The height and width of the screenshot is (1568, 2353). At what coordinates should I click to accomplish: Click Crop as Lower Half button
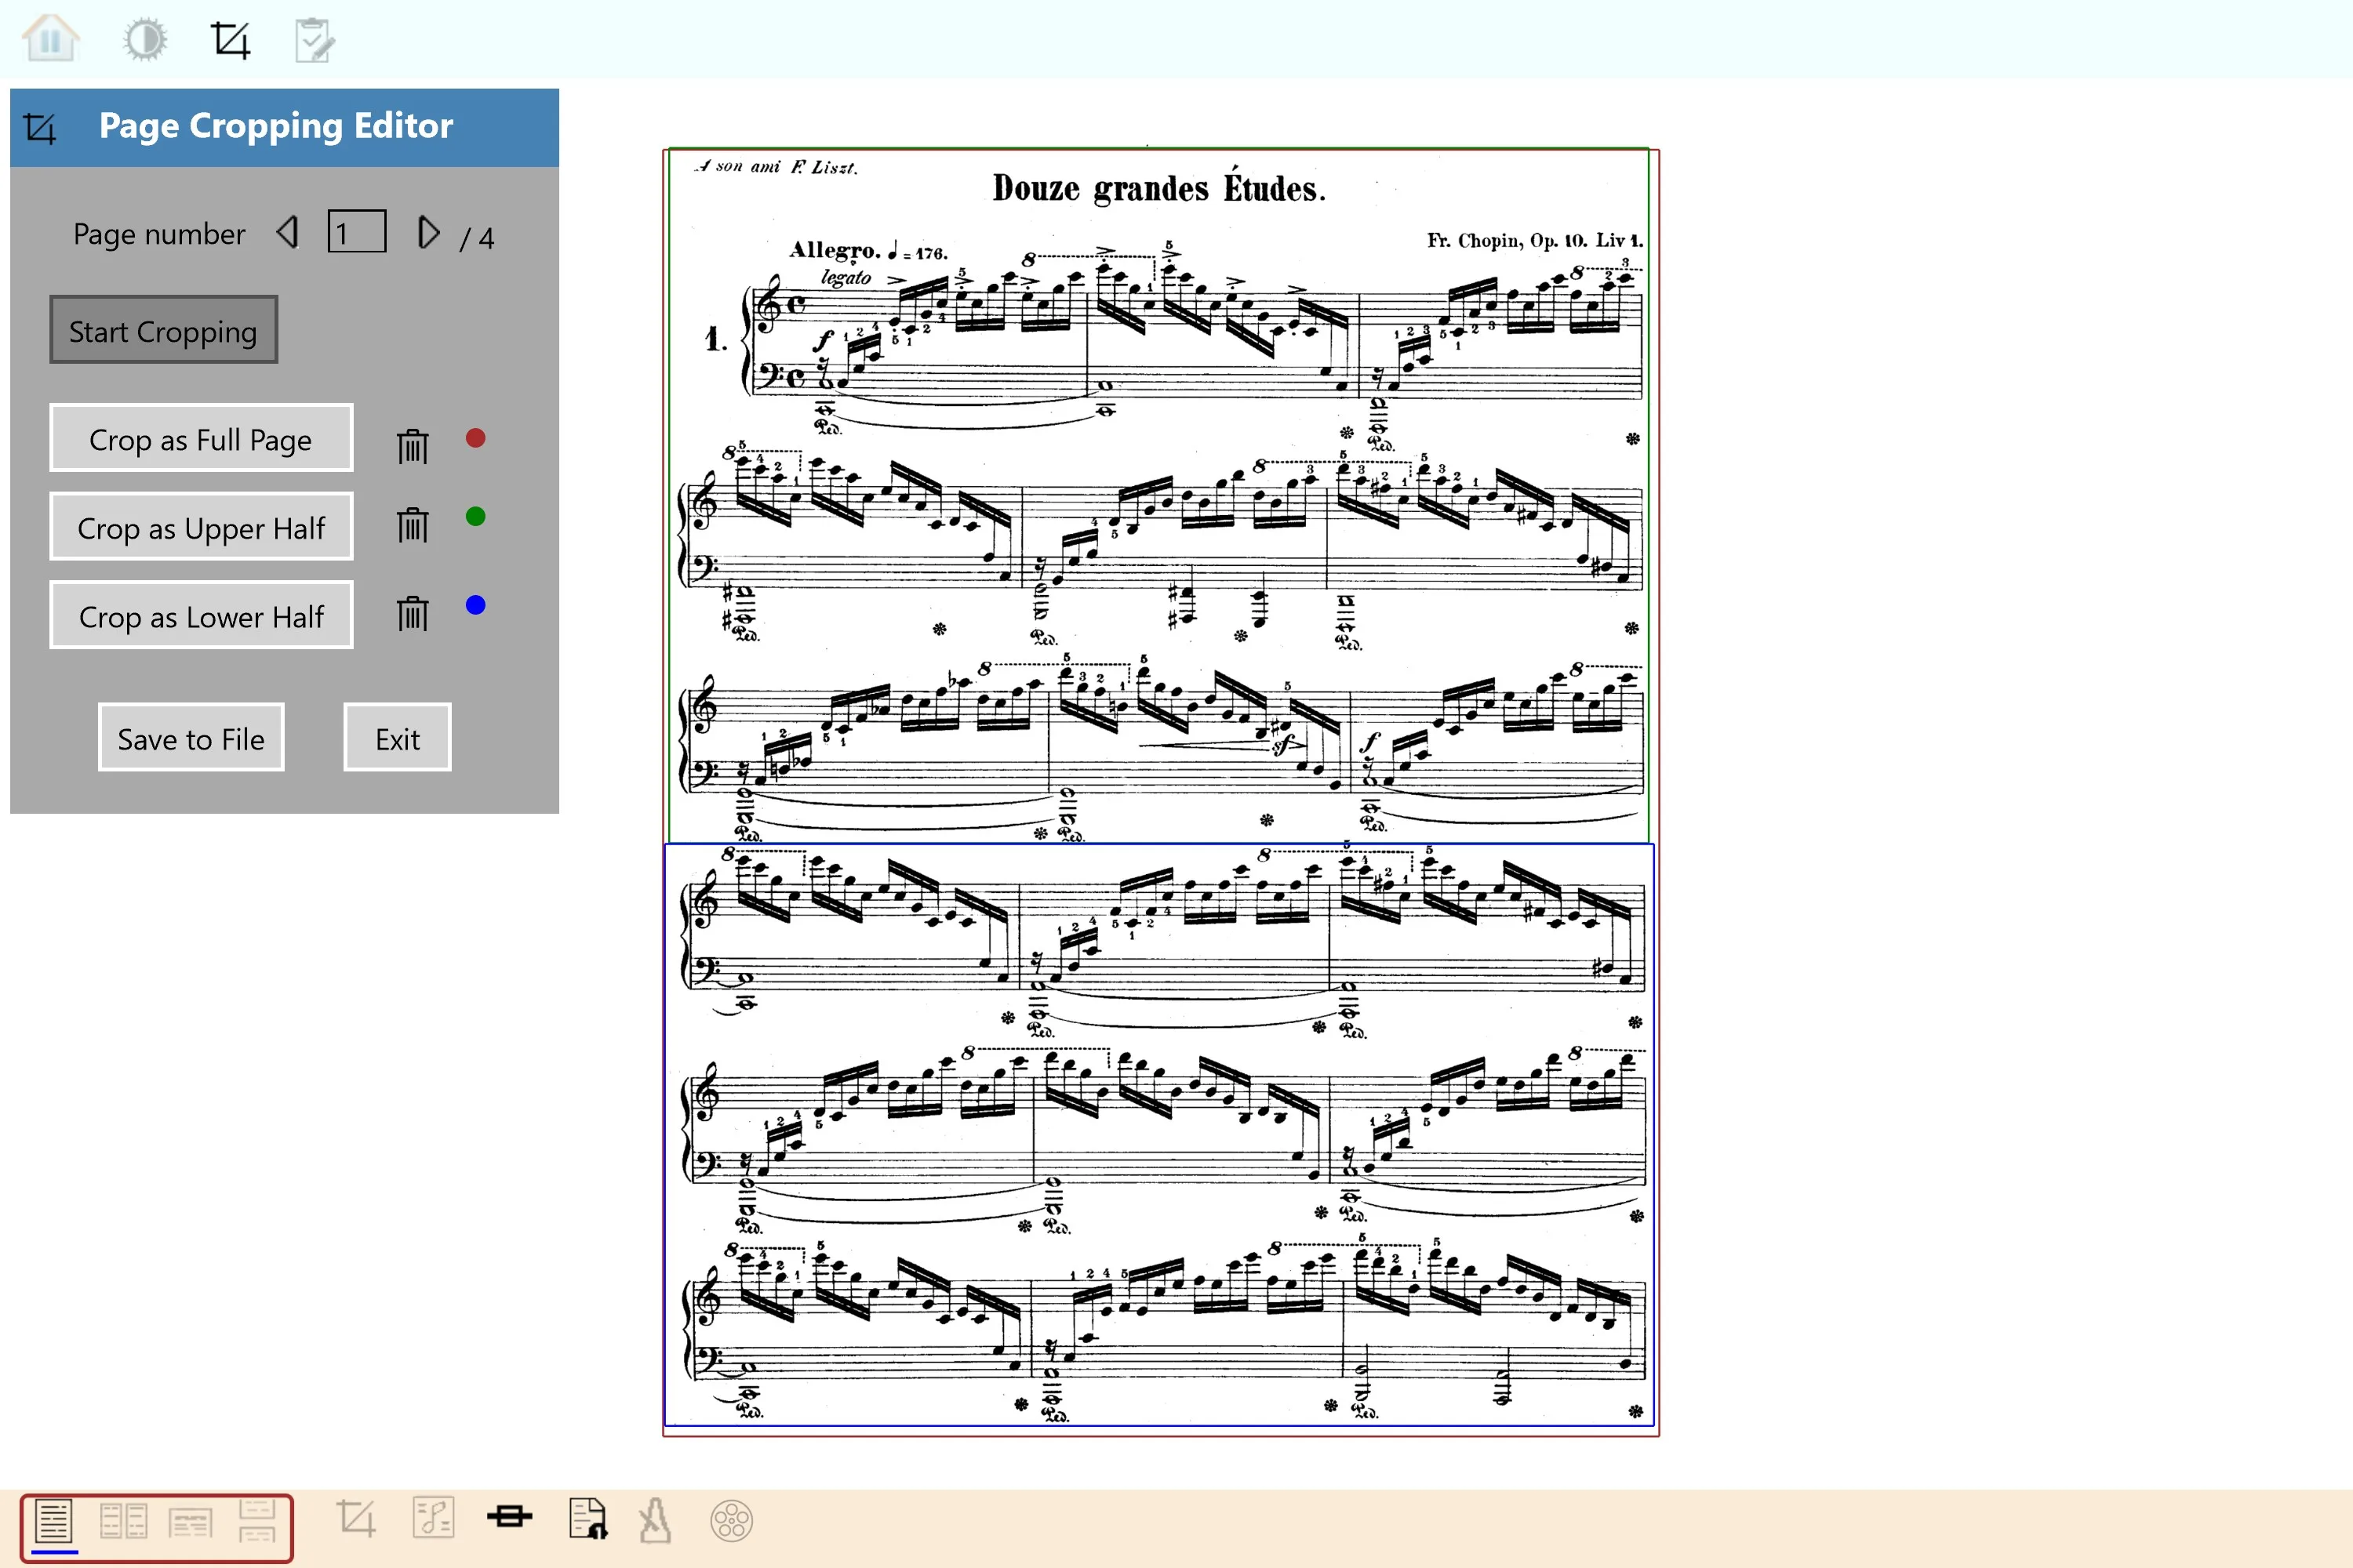click(x=201, y=616)
